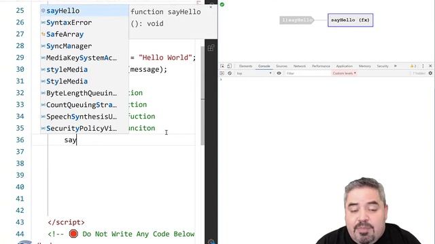The height and width of the screenshot is (244, 435).
Task: Pick SafeArray in the autocomplete popup
Action: click(84, 35)
